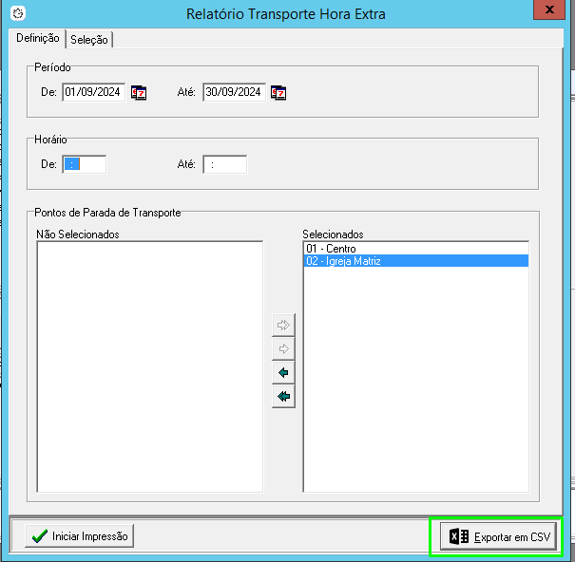Select the Definição tab
This screenshot has width=575, height=562.
point(38,38)
